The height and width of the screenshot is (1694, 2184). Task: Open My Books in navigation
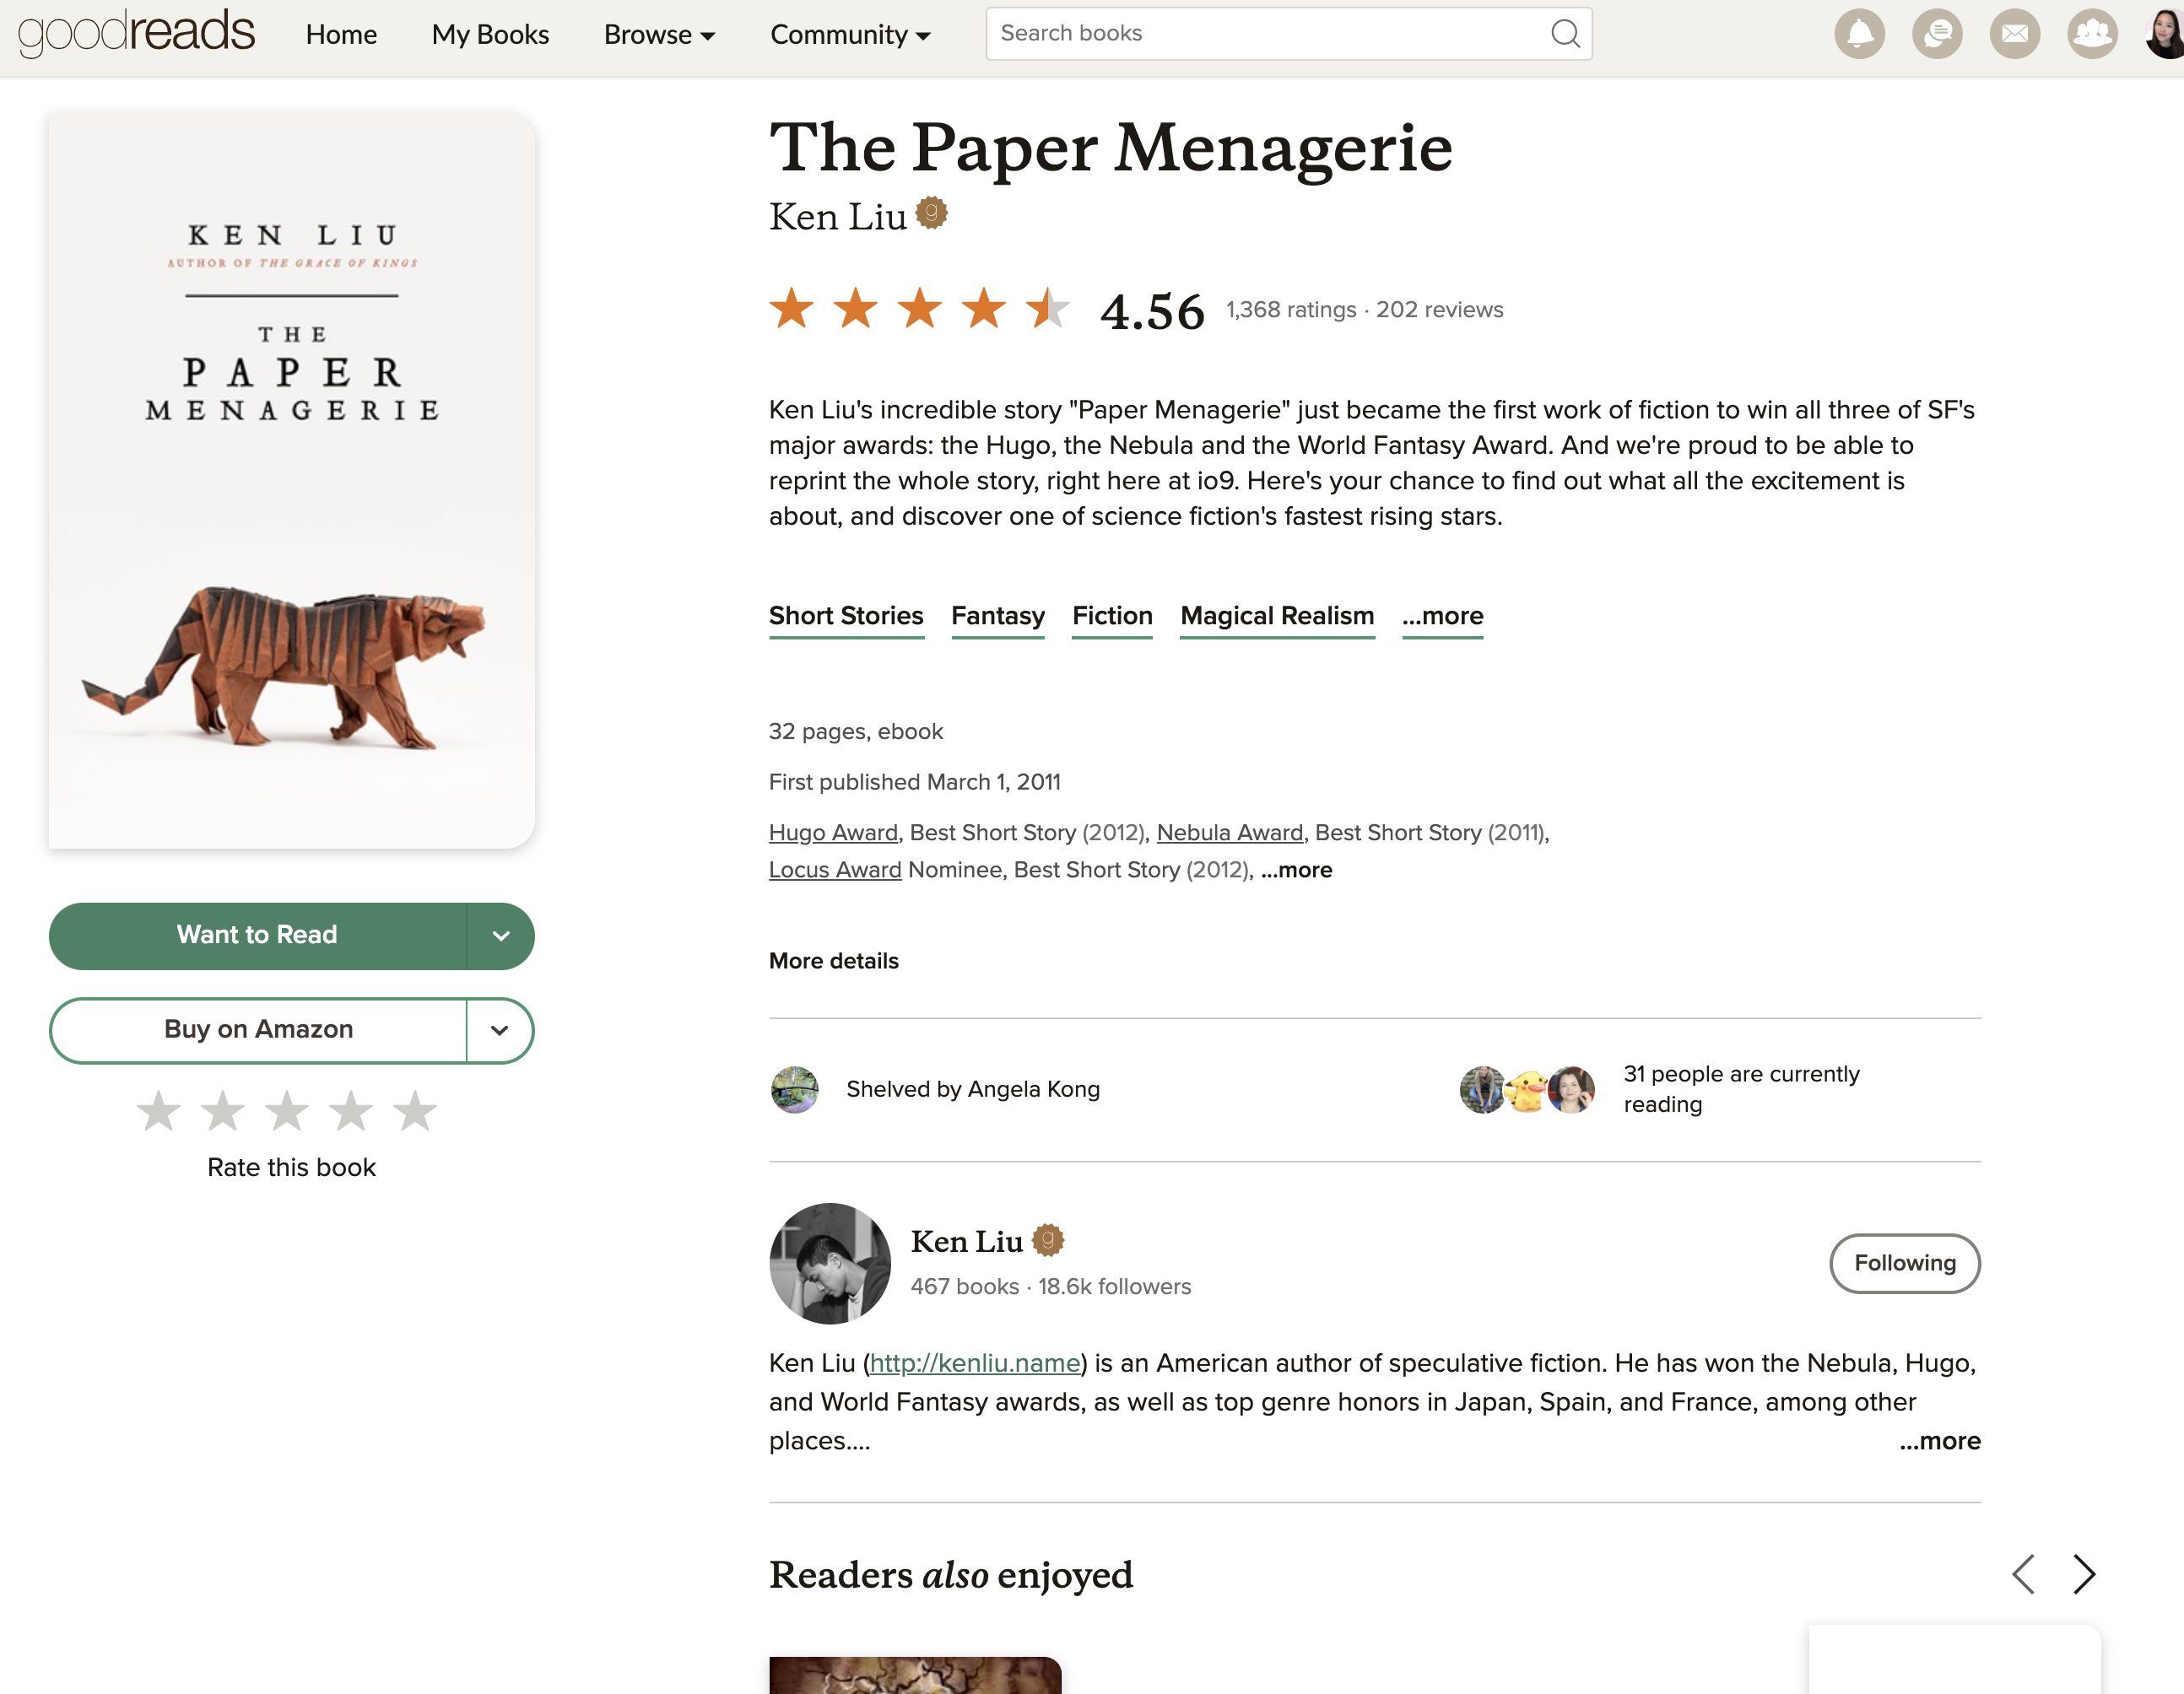pos(490,34)
